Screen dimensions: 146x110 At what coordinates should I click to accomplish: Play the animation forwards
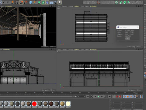tap(99, 97)
